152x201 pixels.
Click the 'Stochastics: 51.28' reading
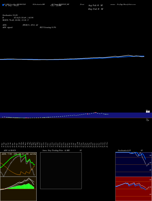[x=10, y=15]
